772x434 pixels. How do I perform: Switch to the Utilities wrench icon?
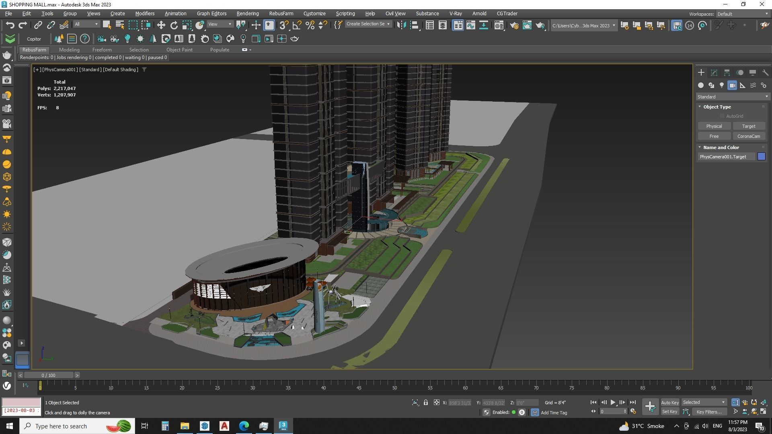[x=765, y=73]
